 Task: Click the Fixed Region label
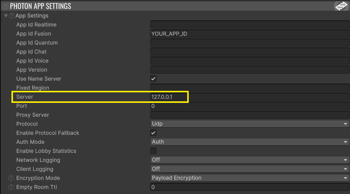tap(33, 88)
